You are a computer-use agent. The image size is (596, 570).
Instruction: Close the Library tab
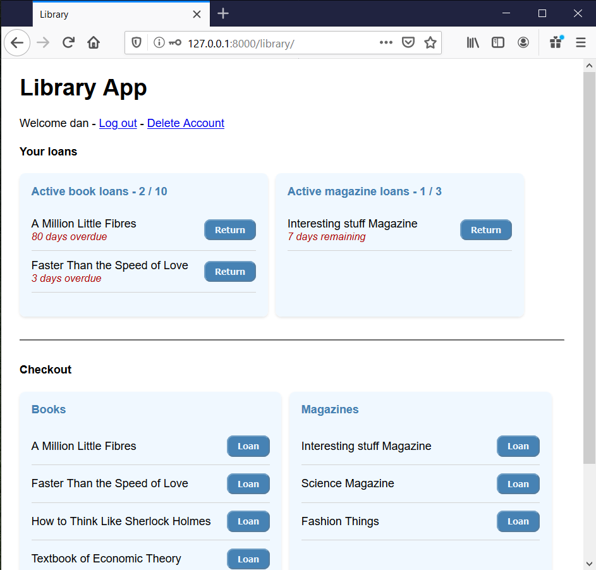pos(197,15)
